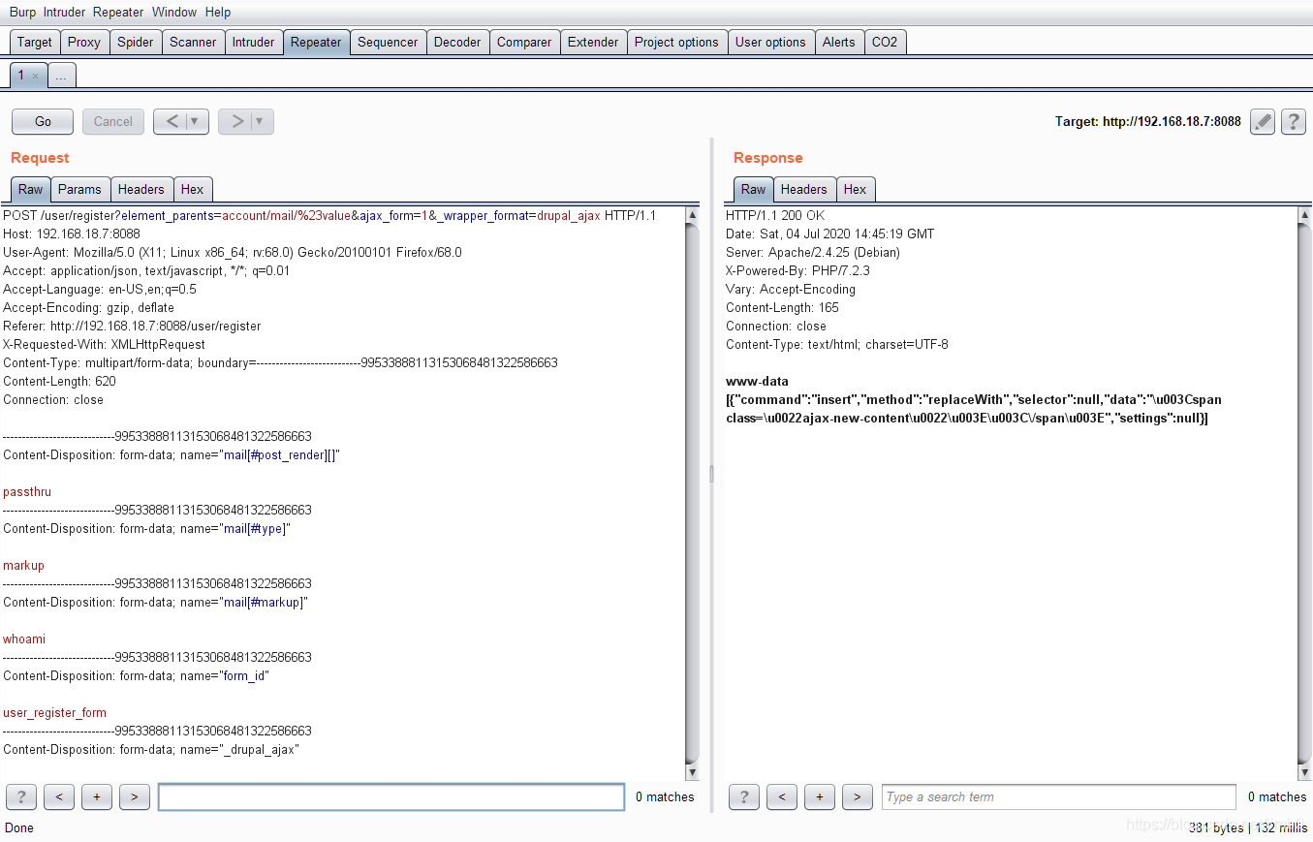Show request Params view
The height and width of the screenshot is (842, 1313).
(79, 189)
